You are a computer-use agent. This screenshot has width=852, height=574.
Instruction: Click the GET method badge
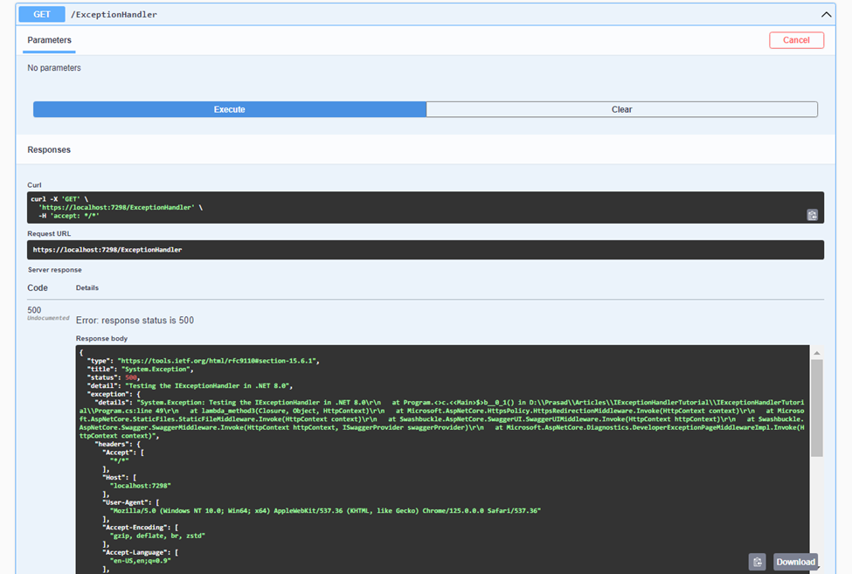[x=42, y=15]
